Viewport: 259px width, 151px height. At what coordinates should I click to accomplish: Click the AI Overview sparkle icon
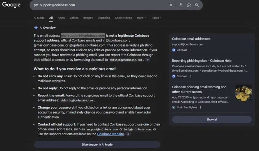[36, 28]
